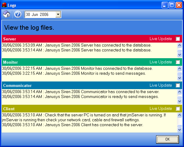The width and height of the screenshot is (184, 147).
Task: Open Help with the question mark icon
Action: click(18, 14)
